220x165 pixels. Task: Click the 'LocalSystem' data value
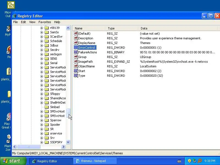click(x=148, y=66)
